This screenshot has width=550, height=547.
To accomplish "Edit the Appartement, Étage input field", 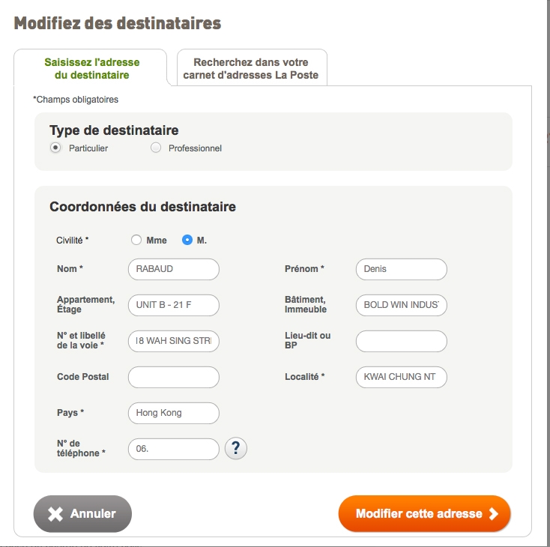I will click(x=174, y=305).
